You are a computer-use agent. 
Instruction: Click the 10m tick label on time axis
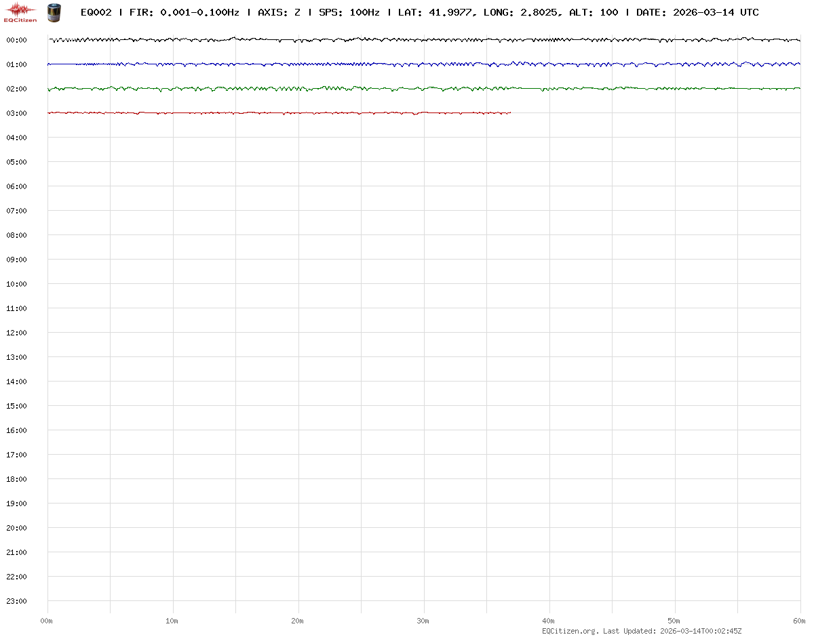pos(172,621)
